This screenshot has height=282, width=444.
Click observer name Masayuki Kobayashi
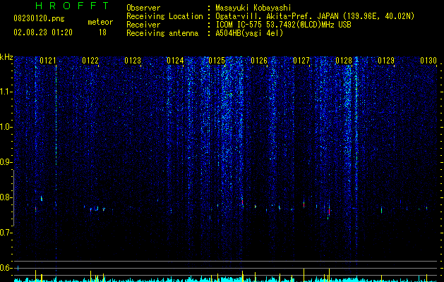click(253, 8)
